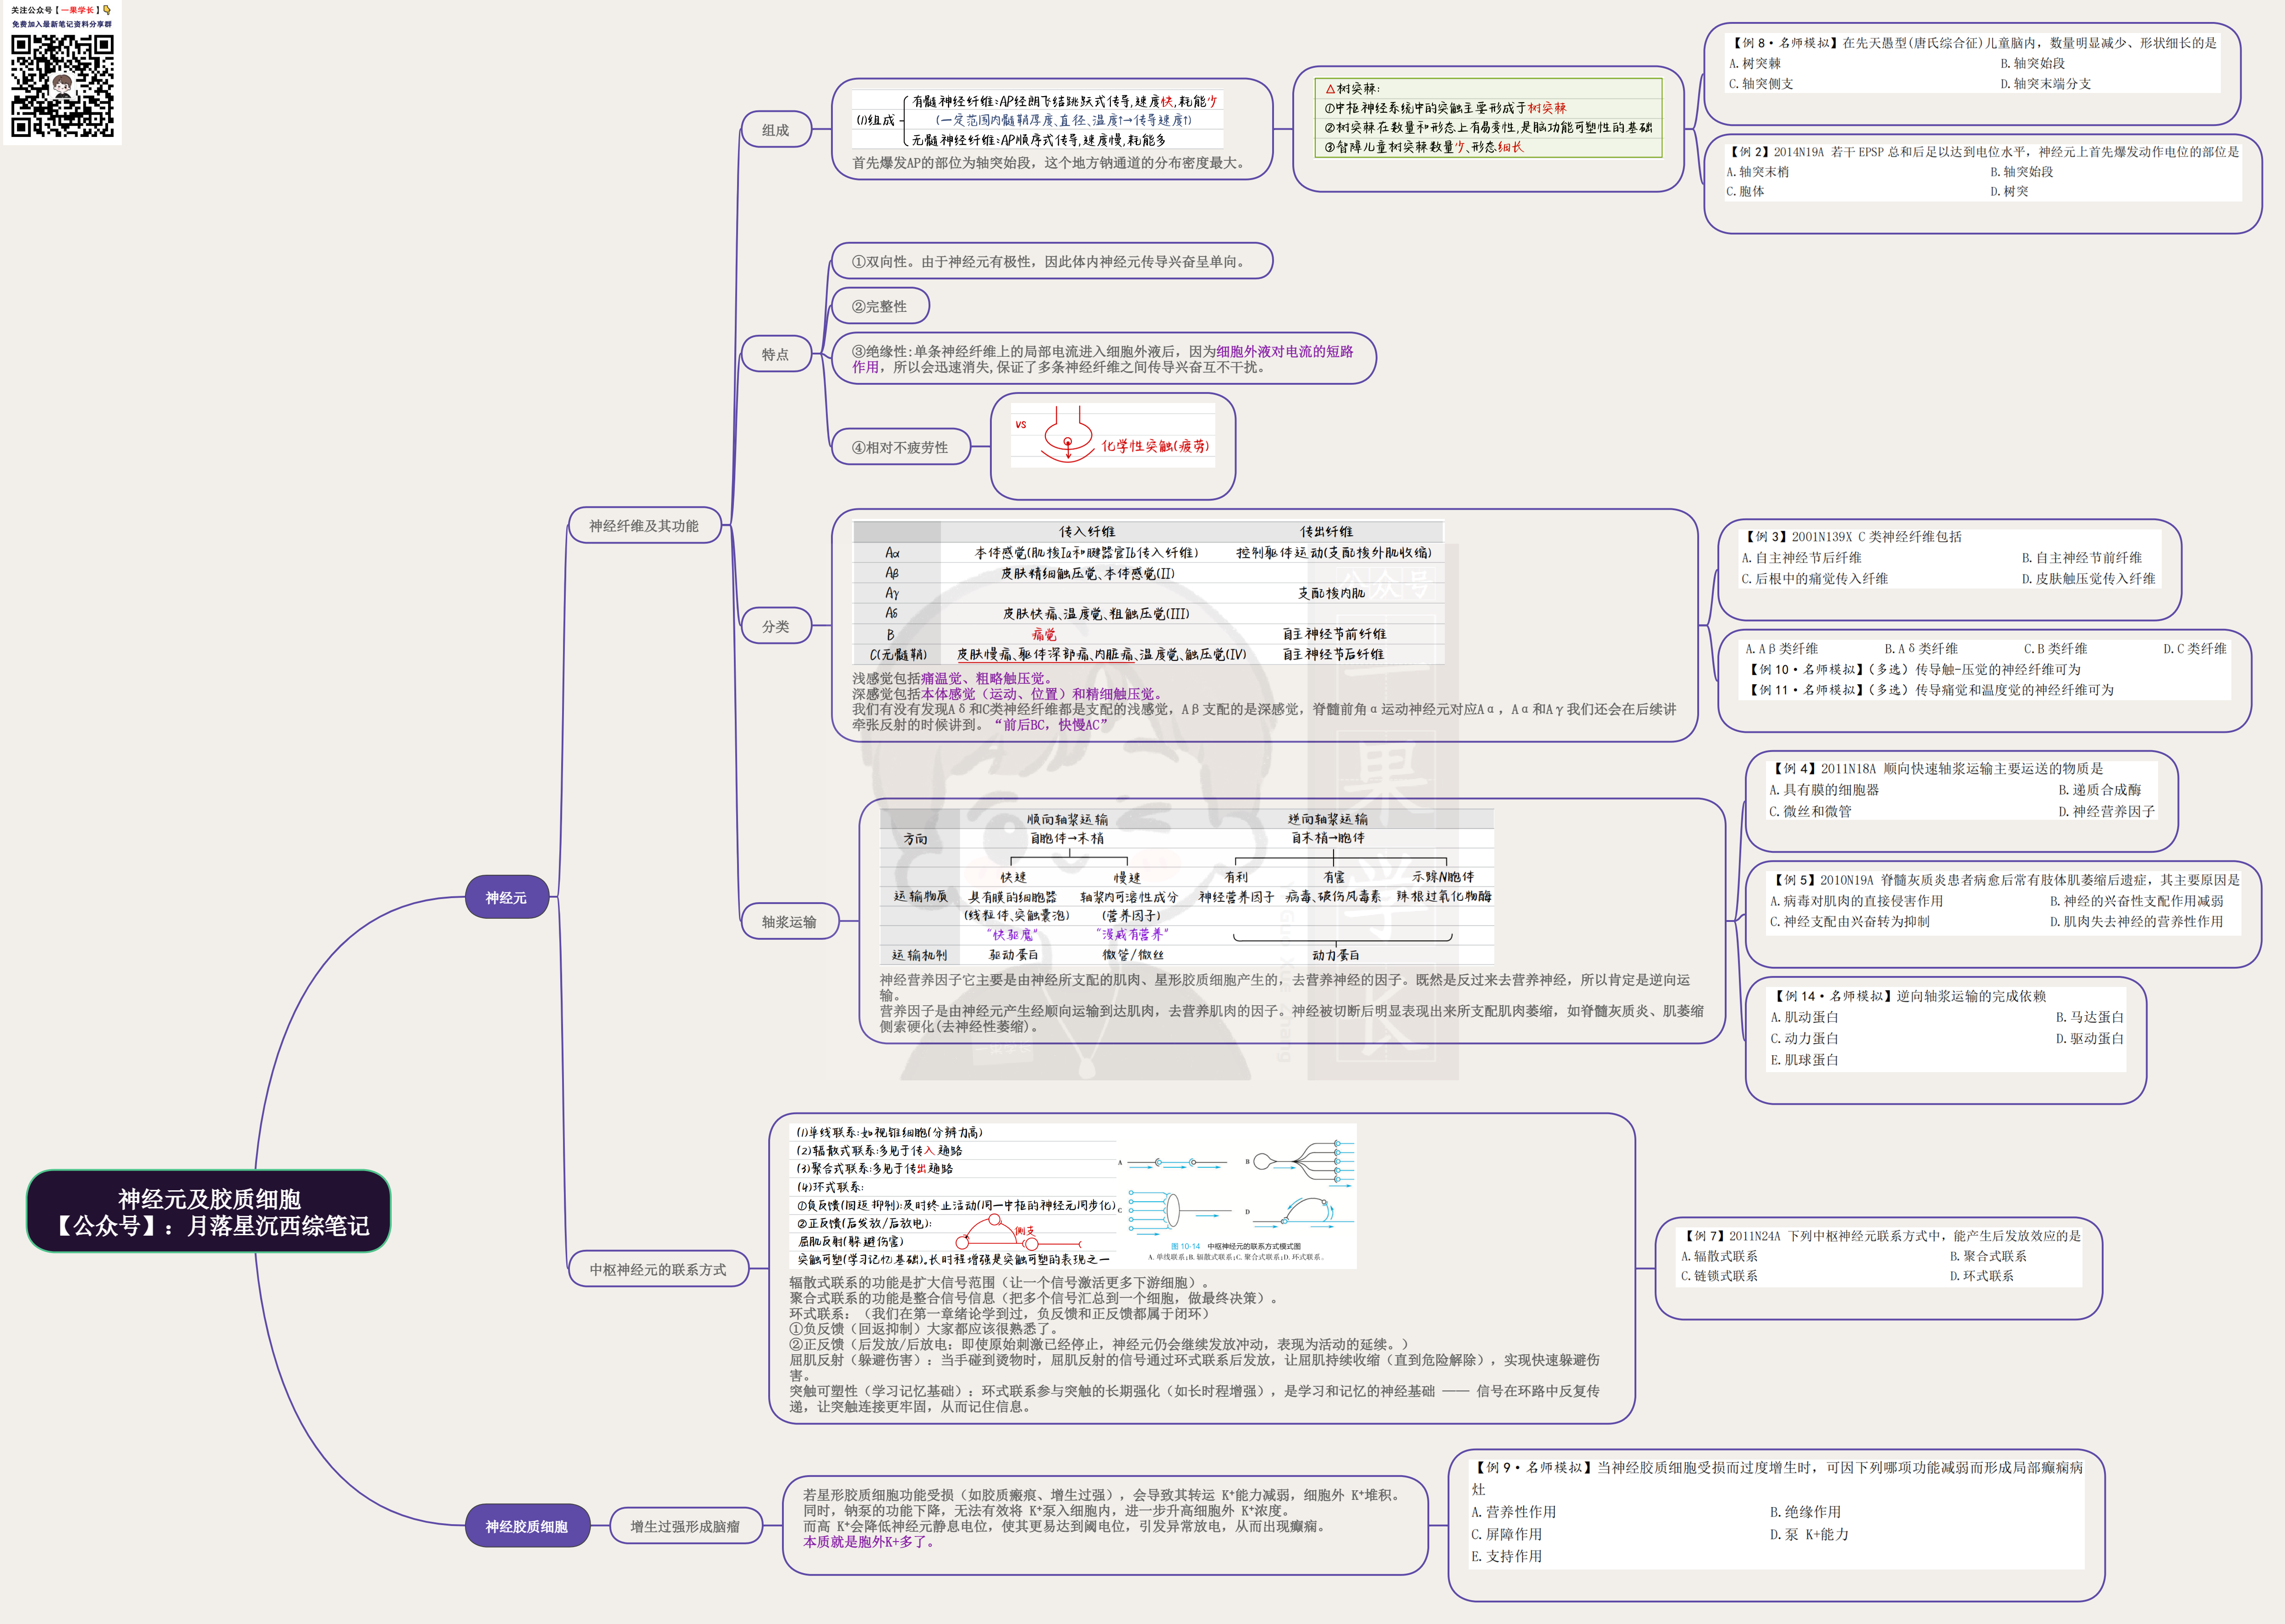Click the nerve fiber classification table

point(1148,593)
